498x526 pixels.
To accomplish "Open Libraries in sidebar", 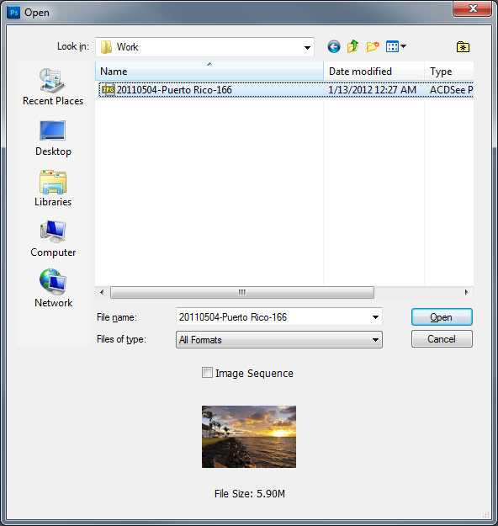I will (x=53, y=189).
